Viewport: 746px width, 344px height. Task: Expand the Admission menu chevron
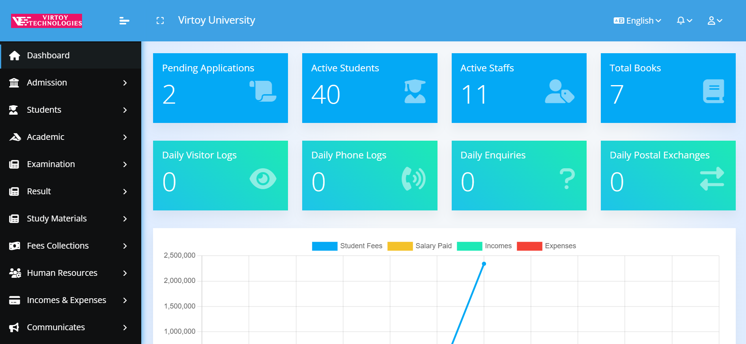(x=125, y=83)
